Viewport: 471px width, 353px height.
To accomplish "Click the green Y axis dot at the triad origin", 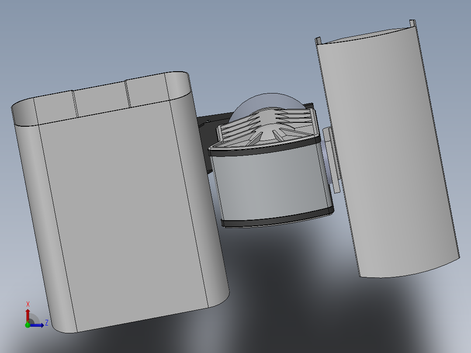I will (x=28, y=325).
